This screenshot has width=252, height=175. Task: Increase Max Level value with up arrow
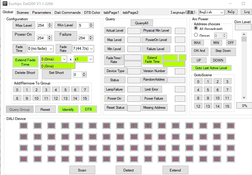click(50, 24)
